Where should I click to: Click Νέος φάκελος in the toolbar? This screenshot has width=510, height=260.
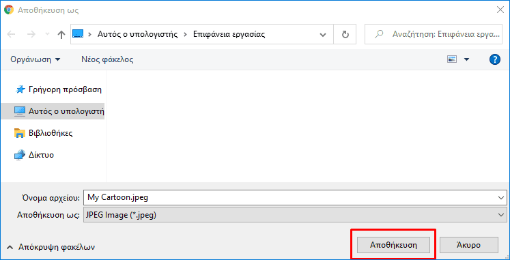(107, 59)
